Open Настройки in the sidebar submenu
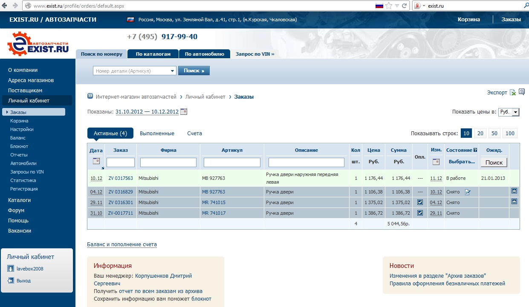 (22, 129)
